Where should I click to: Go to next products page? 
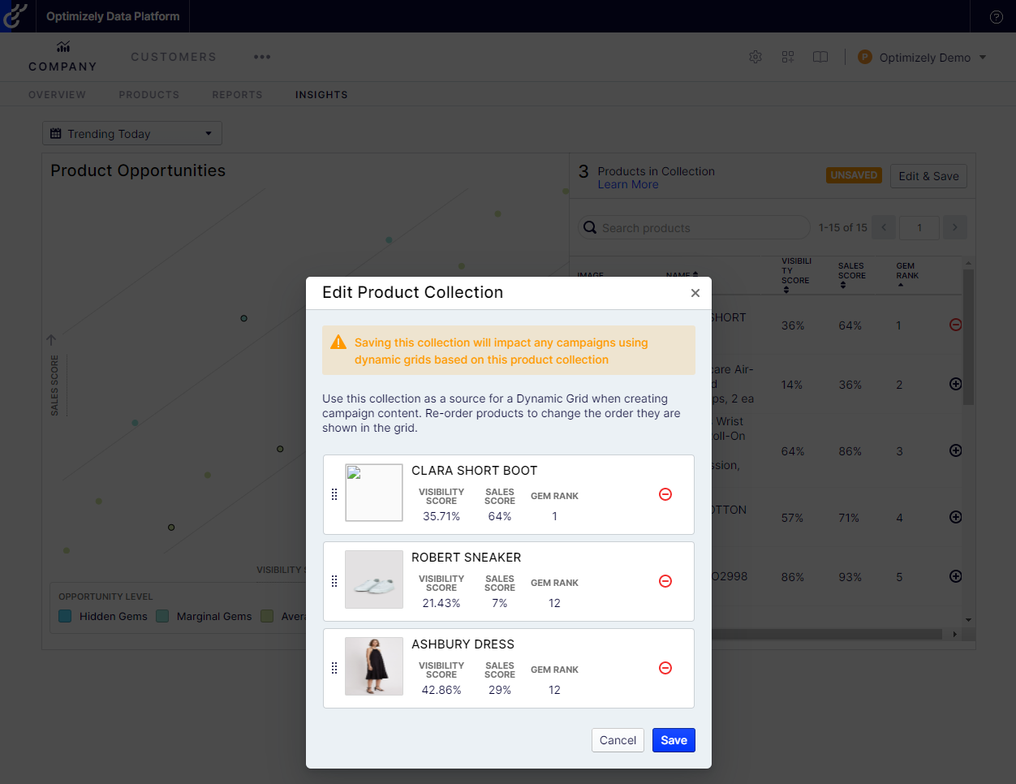pos(955,227)
